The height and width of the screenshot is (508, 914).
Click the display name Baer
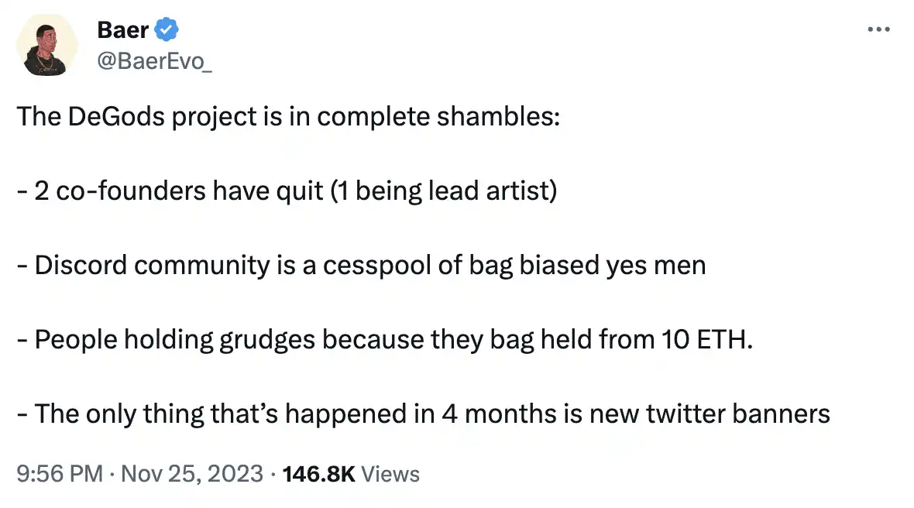(122, 31)
